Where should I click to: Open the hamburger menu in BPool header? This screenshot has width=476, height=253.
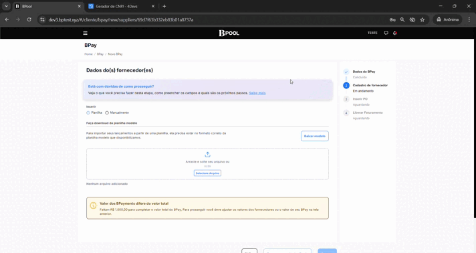pyautogui.click(x=86, y=33)
